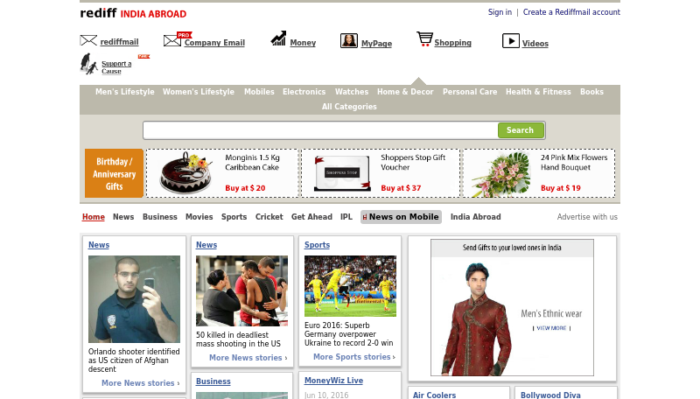Image resolution: width=700 pixels, height=399 pixels.
Task: Select Books shopping category
Action: tap(591, 92)
